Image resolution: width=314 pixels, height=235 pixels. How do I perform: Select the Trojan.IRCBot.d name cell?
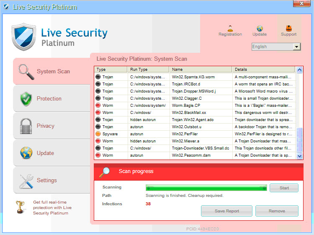click(x=201, y=84)
